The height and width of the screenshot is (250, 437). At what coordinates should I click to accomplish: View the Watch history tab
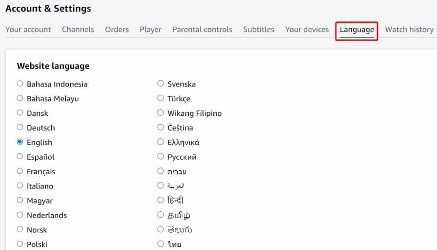[409, 29]
